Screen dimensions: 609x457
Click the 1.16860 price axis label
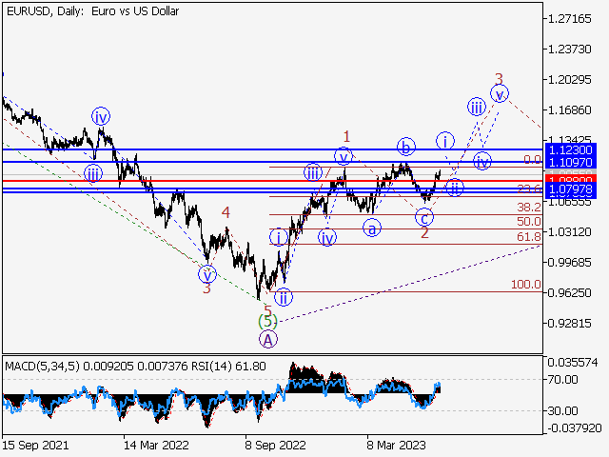(x=569, y=110)
